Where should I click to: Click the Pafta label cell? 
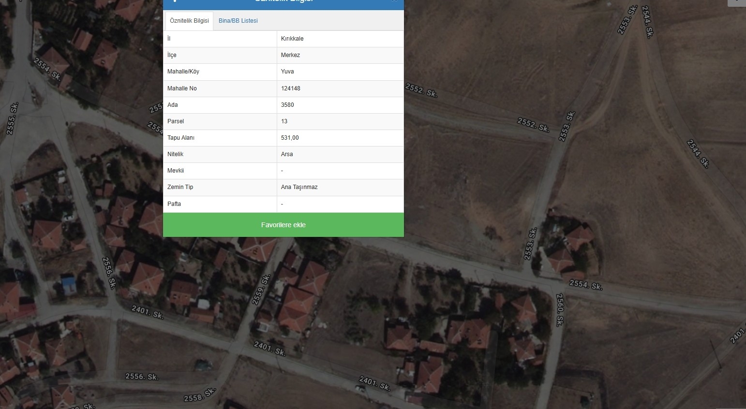(220, 204)
